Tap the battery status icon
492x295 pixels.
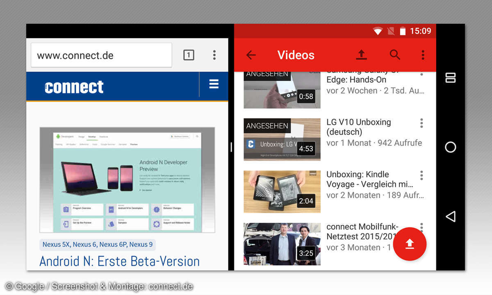403,31
